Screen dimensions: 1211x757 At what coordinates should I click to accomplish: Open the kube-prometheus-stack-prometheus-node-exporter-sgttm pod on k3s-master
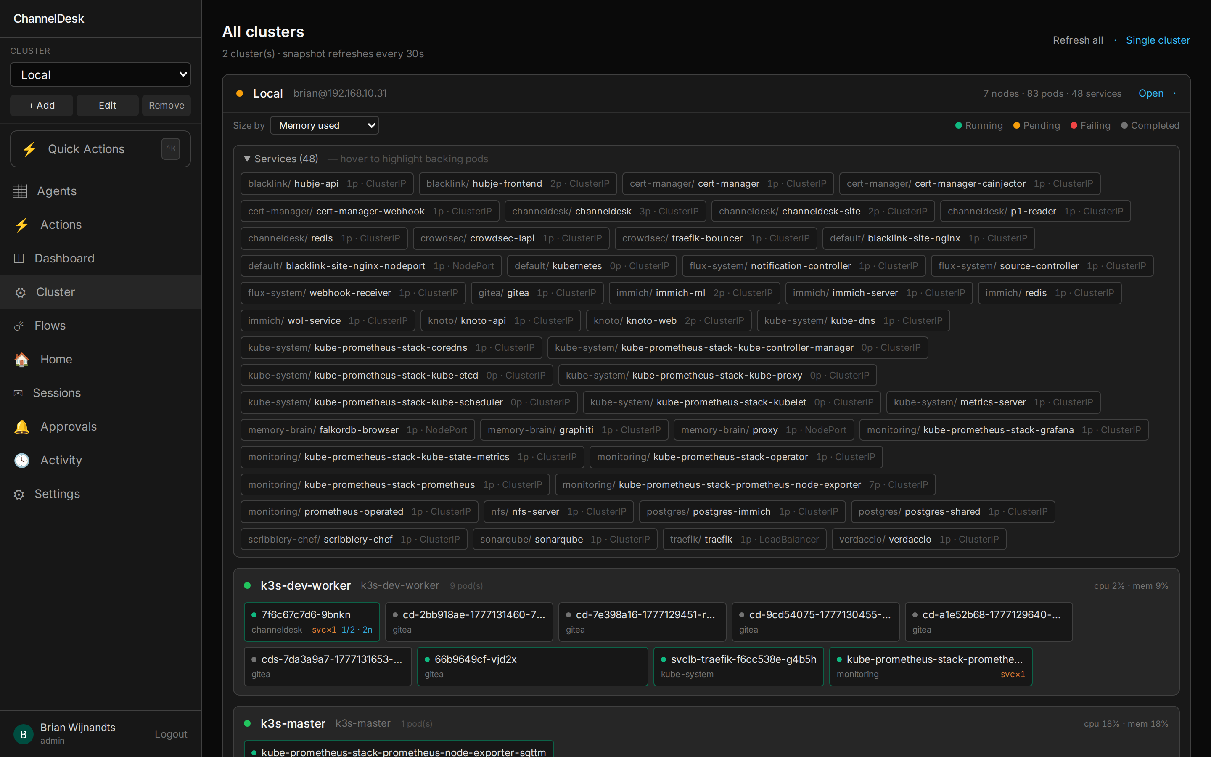pos(399,749)
